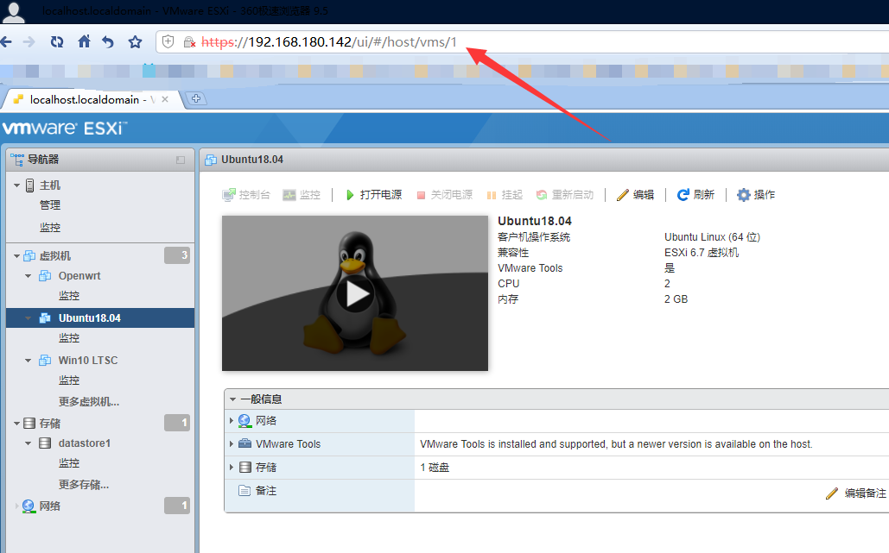The height and width of the screenshot is (553, 889).
Task: Collapse the 一般信息 panel
Action: pos(232,398)
